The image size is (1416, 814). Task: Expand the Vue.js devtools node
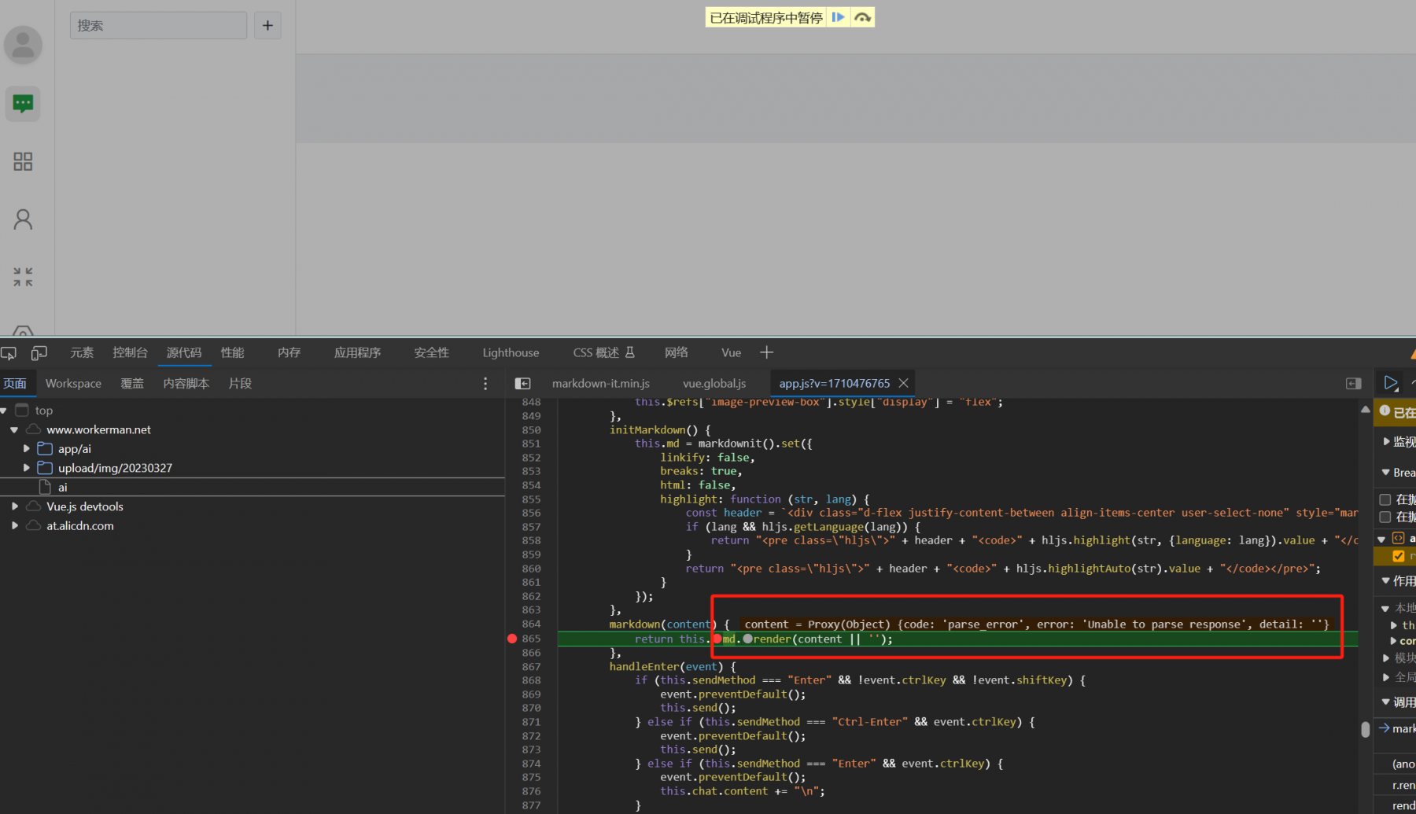pos(14,506)
